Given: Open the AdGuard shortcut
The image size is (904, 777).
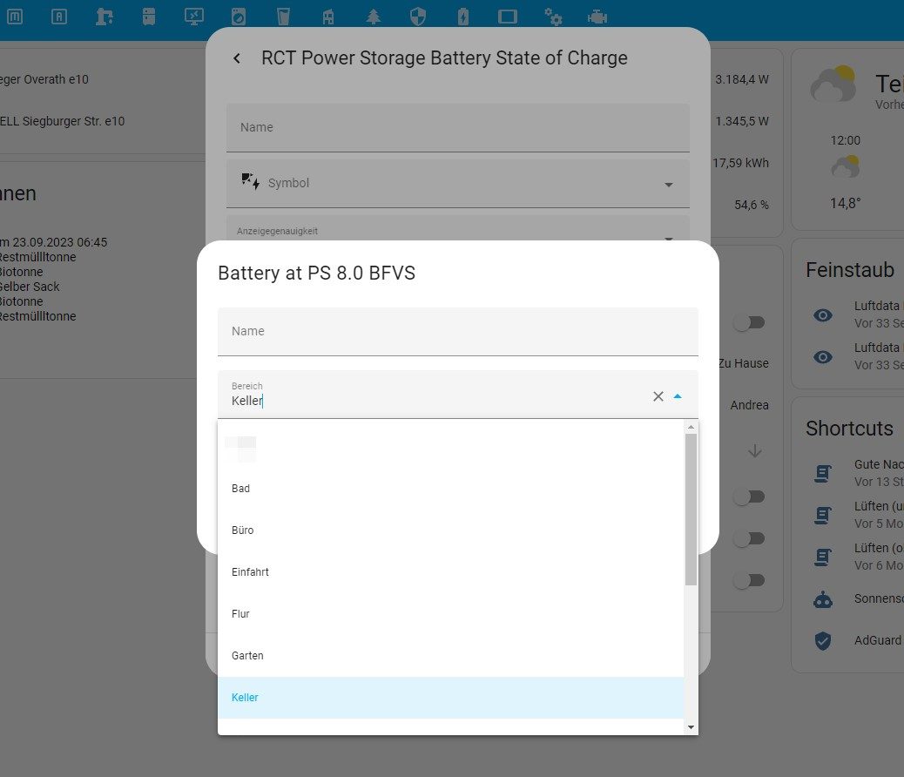Looking at the screenshot, I should (878, 640).
